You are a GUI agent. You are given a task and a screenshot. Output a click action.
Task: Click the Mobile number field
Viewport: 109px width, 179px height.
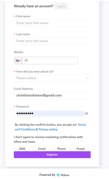[x=50, y=60]
